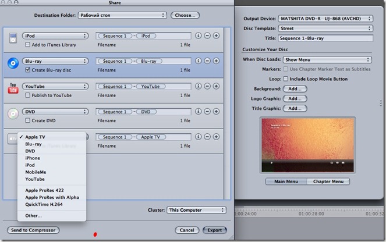Open the Output Device dropdown
The height and width of the screenshot is (242, 386).
coord(325,19)
